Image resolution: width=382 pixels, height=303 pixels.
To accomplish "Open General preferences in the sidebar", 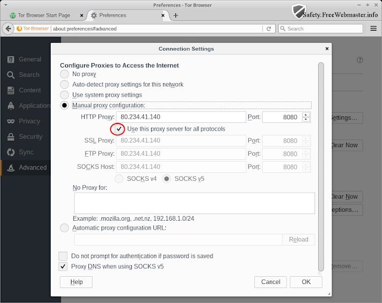I will (x=24, y=60).
